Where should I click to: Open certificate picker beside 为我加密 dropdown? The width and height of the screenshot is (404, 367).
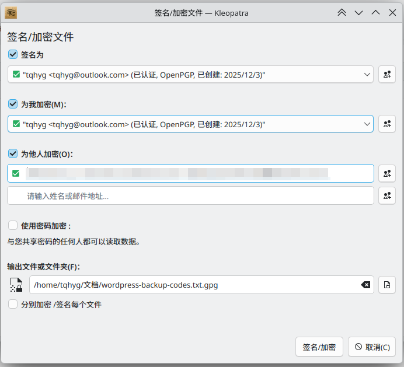click(386, 124)
